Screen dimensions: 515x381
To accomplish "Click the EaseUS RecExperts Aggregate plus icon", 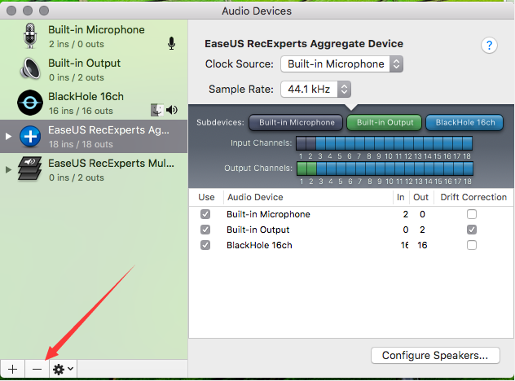I will tap(30, 136).
